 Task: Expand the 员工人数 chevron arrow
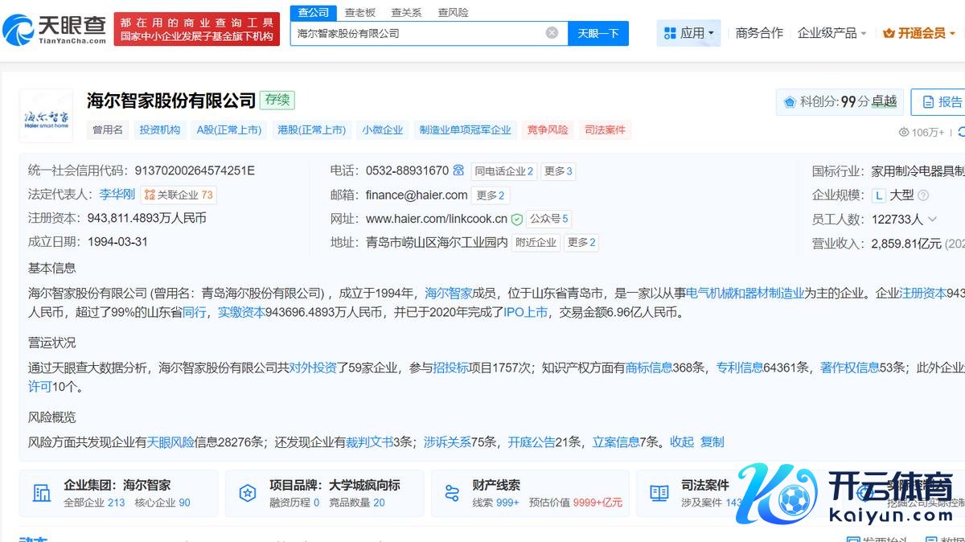(932, 219)
